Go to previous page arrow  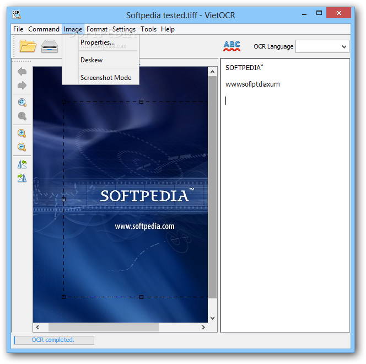click(22, 72)
